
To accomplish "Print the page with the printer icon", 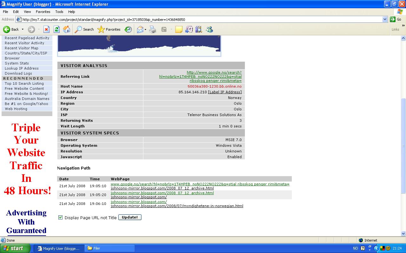I will 153,29.
